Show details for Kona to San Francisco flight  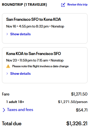click(20, 73)
